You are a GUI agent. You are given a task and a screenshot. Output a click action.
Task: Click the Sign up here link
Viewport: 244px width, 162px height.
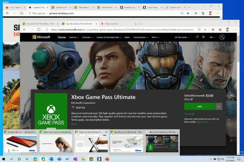tap(203, 122)
